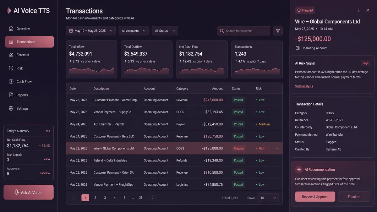Click the search magnifier icon

tap(222, 31)
